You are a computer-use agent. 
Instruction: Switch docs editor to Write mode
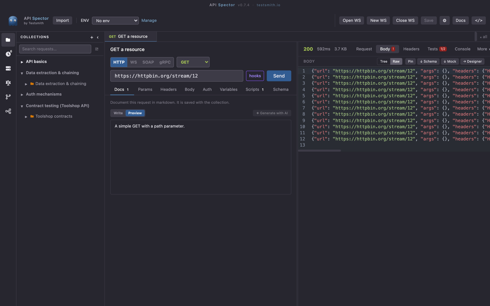(118, 113)
